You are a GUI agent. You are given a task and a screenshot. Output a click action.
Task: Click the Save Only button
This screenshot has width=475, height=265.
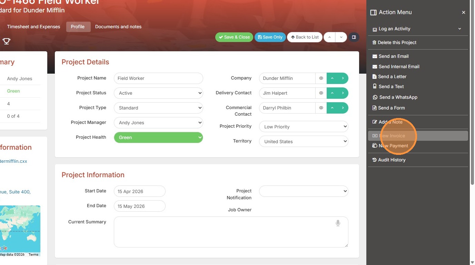(270, 37)
